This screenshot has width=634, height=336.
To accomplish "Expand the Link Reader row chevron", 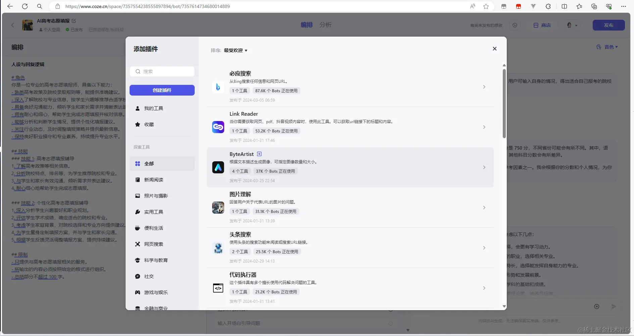I will (484, 127).
